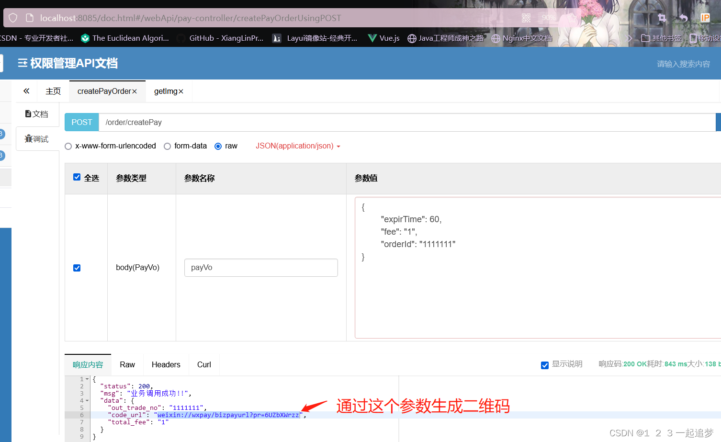Select the 调试 debug panel icon

(37, 138)
